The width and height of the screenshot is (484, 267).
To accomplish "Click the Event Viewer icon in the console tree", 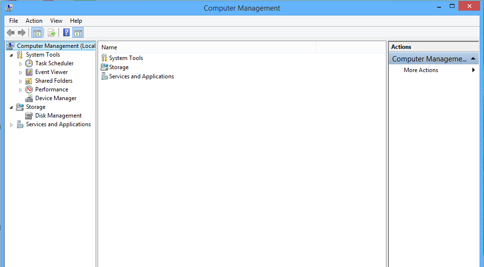I will [29, 72].
